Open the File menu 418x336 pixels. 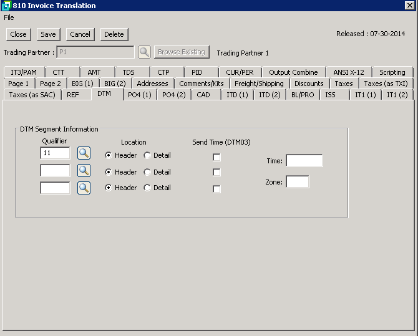(9, 17)
